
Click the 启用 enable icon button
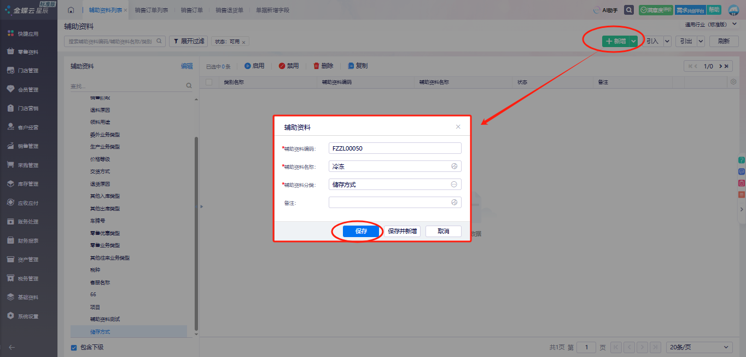(247, 66)
